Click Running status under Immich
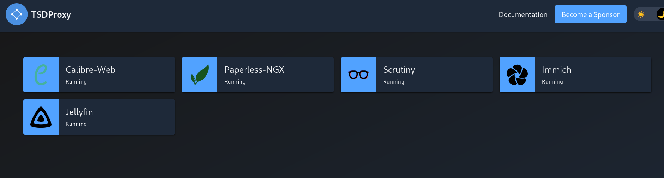Image resolution: width=664 pixels, height=178 pixels. coord(553,82)
